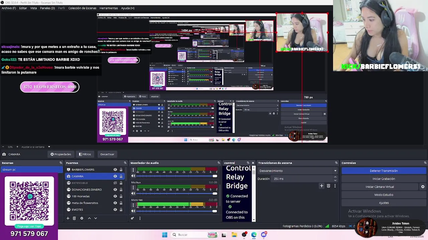Enable Modo Estudio
The image size is (428, 240).
384,195
